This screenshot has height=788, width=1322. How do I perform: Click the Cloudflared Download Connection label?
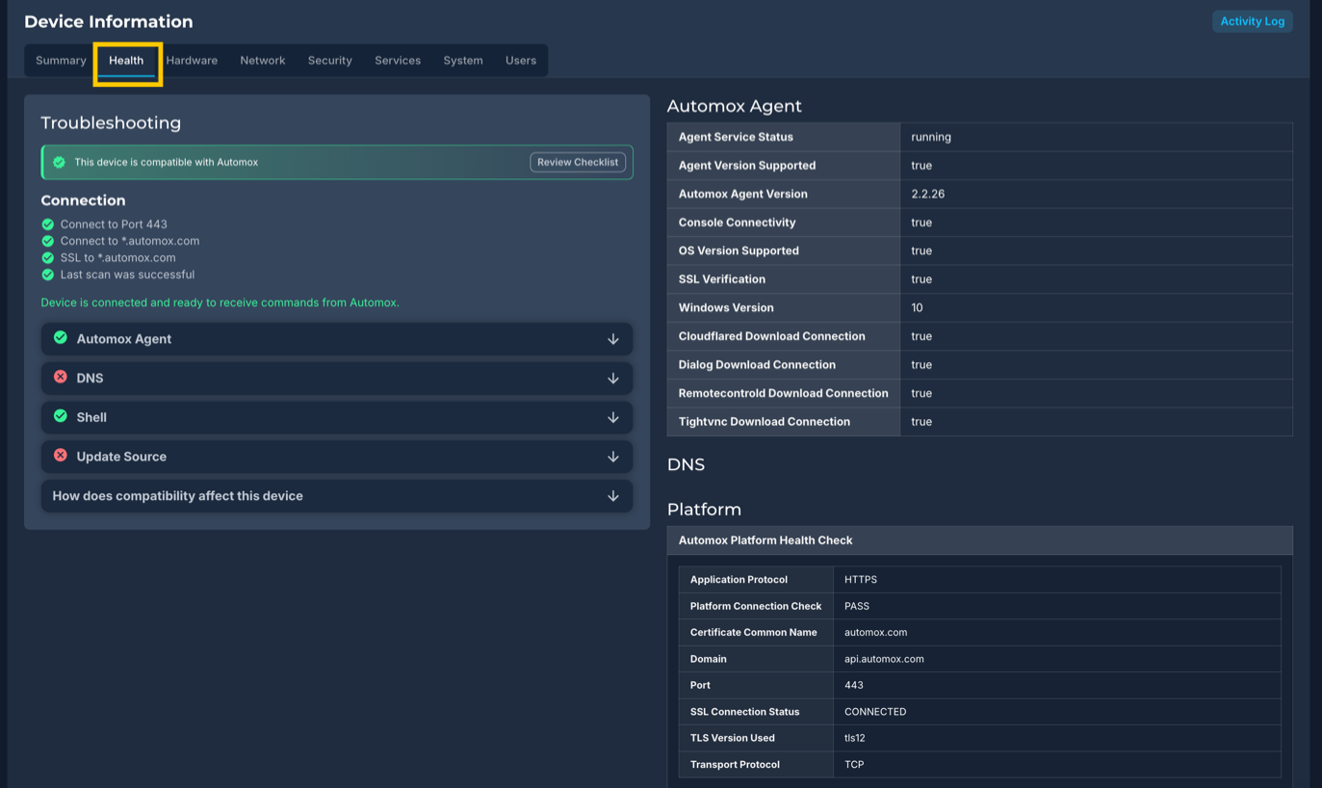771,336
